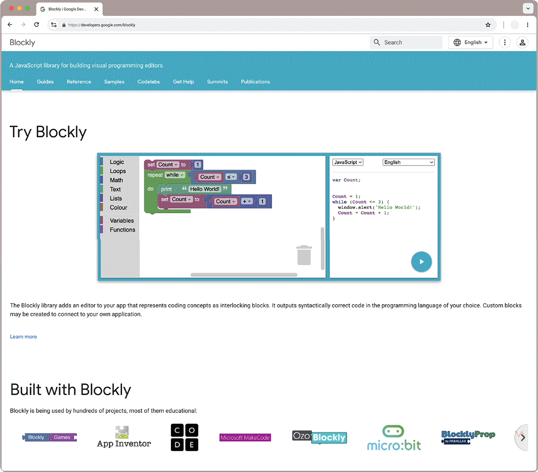The image size is (538, 472).
Task: Open the Codelabs tab
Action: click(x=149, y=81)
